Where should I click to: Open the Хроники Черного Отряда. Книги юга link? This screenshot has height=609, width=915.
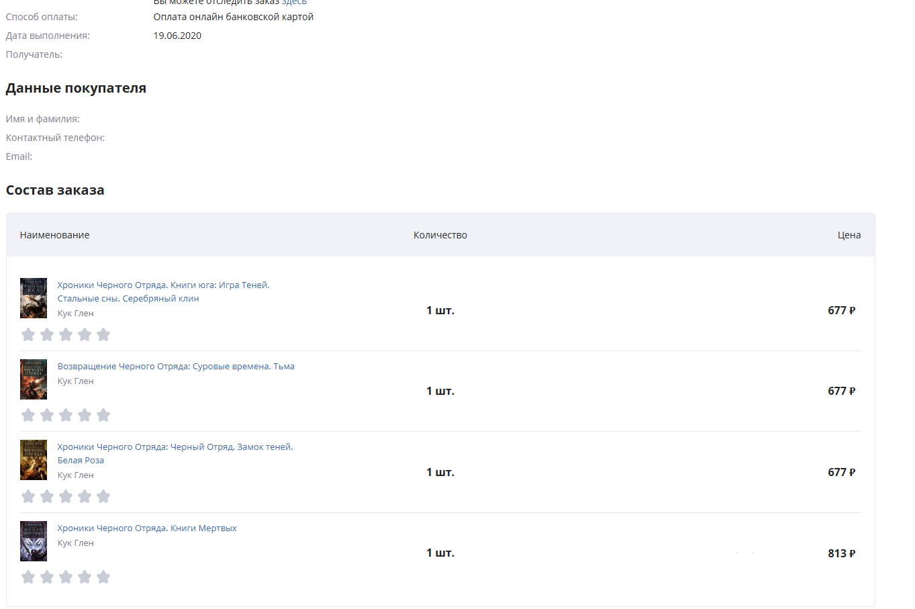tap(163, 285)
